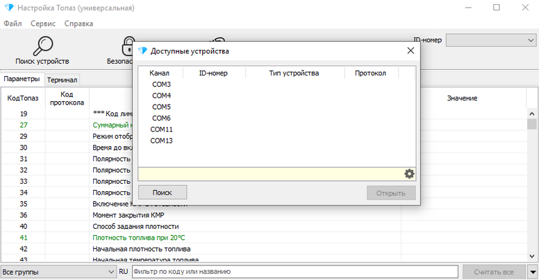Click the scrollbar up arrow in parameters table
Viewport: 539px width, 280px height.
click(532, 114)
